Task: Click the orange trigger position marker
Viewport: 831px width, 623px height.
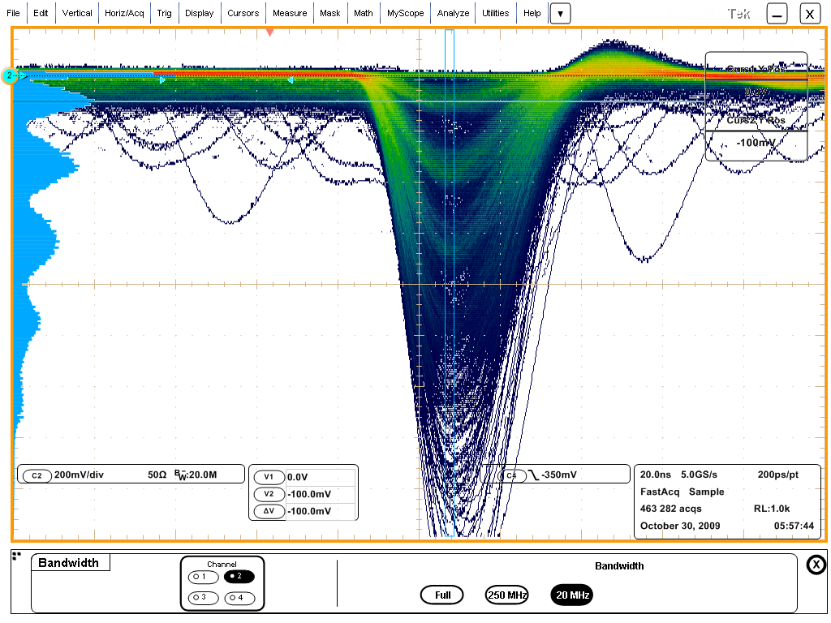Action: coord(270,32)
